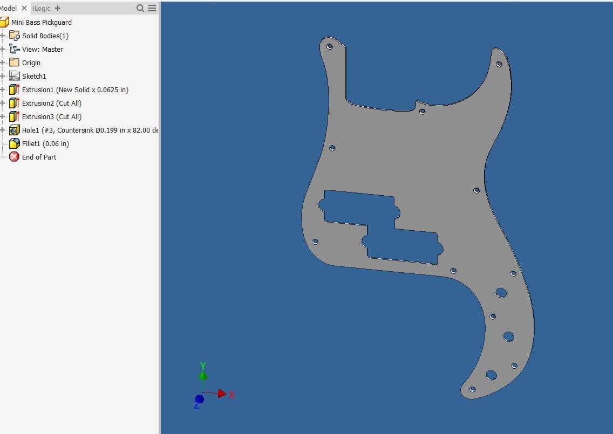Click the green Y axis arrow of triad
The height and width of the screenshot is (434, 613).
tap(203, 375)
